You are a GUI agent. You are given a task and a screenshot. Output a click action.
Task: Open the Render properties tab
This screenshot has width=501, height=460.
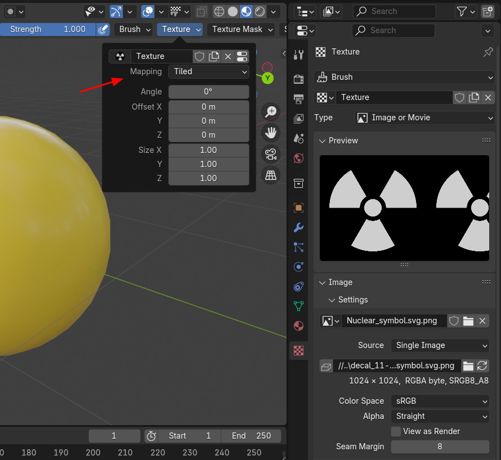[x=298, y=79]
